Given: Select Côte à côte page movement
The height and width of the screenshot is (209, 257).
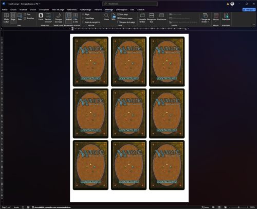Looking at the screenshot, I should click(x=76, y=18).
